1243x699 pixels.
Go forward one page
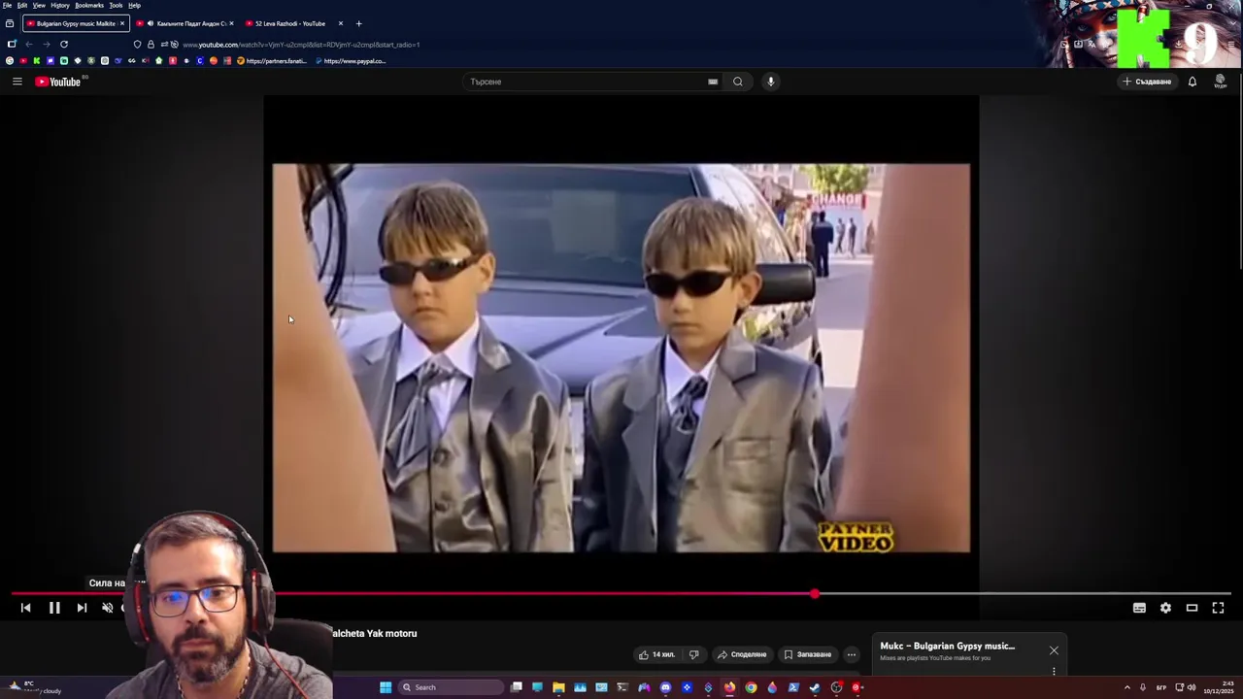click(46, 44)
